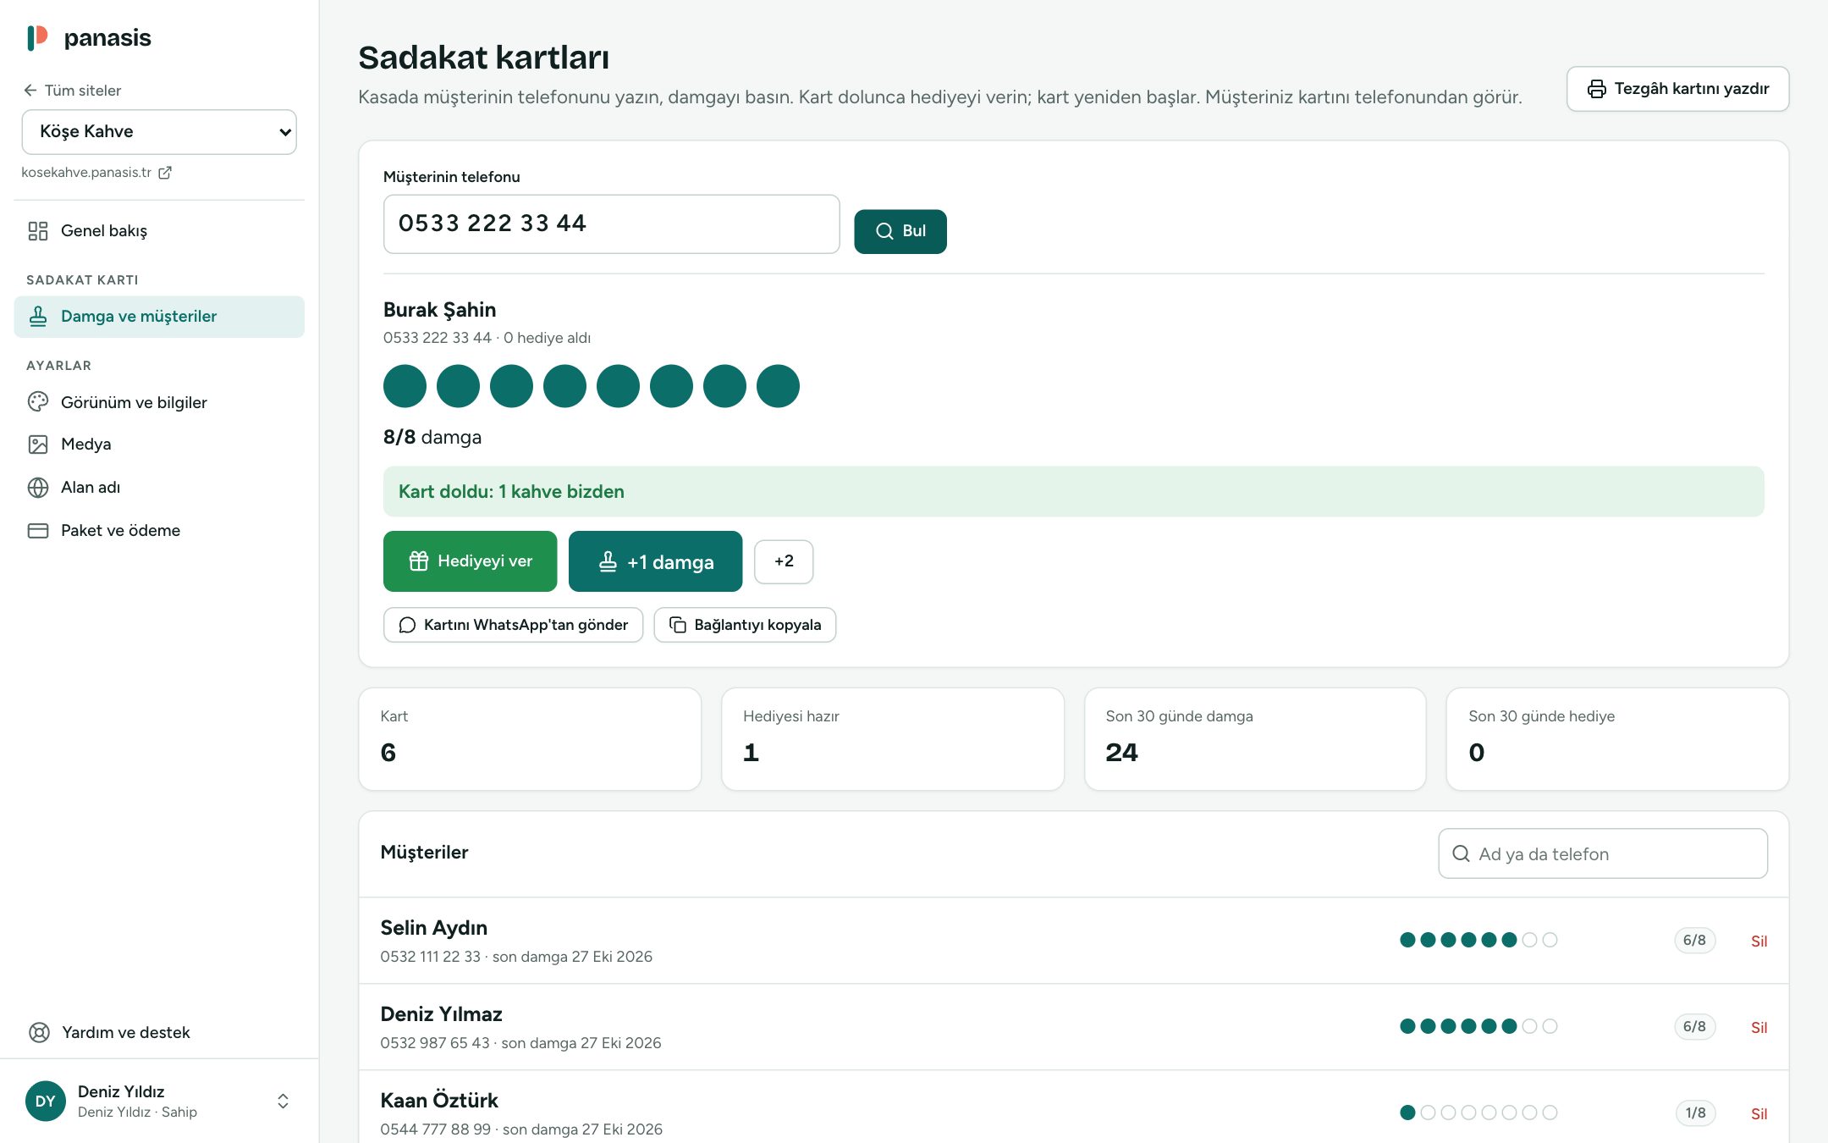Add one stamp with +1 damga
1828x1143 pixels.
tap(655, 561)
